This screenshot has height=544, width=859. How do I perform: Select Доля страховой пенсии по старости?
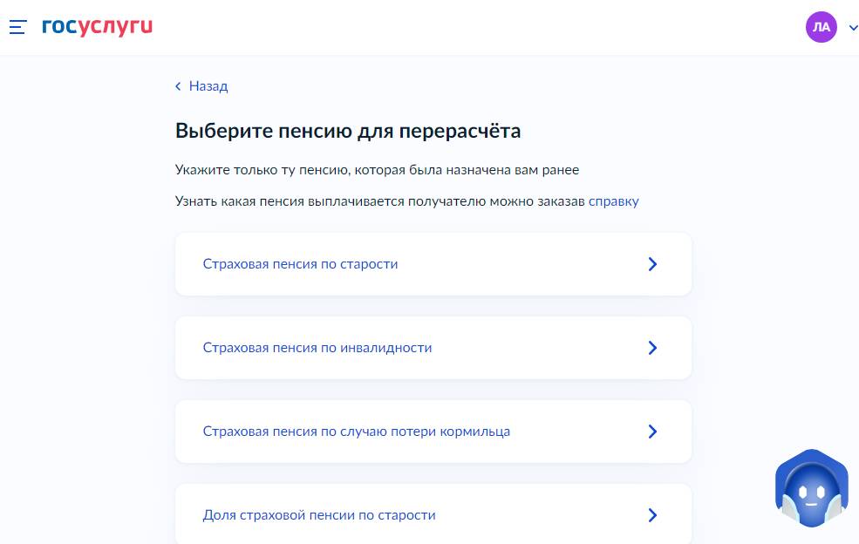tap(433, 513)
